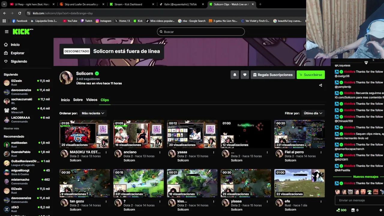Collapse the chat panel arrow
Image resolution: width=384 pixels, height=216 pixels.
[366, 63]
